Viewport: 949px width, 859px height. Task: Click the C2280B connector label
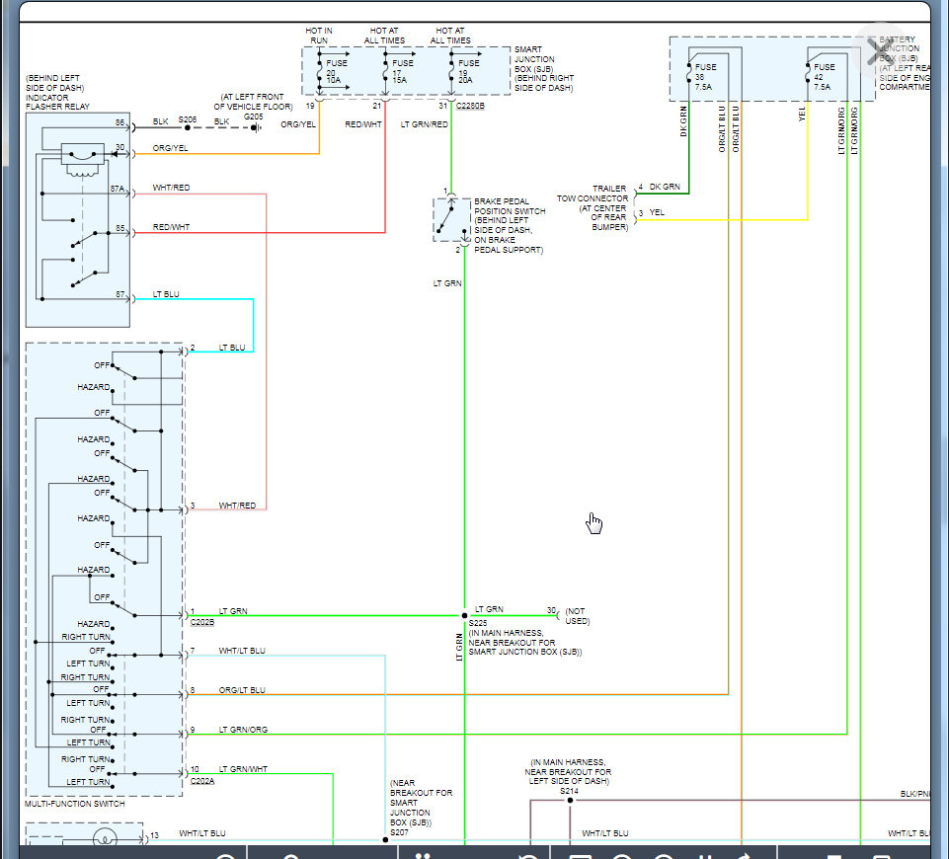tap(470, 105)
